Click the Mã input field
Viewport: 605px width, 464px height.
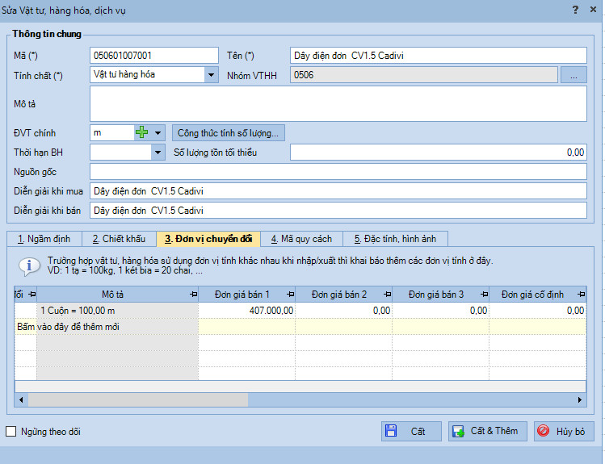[154, 56]
